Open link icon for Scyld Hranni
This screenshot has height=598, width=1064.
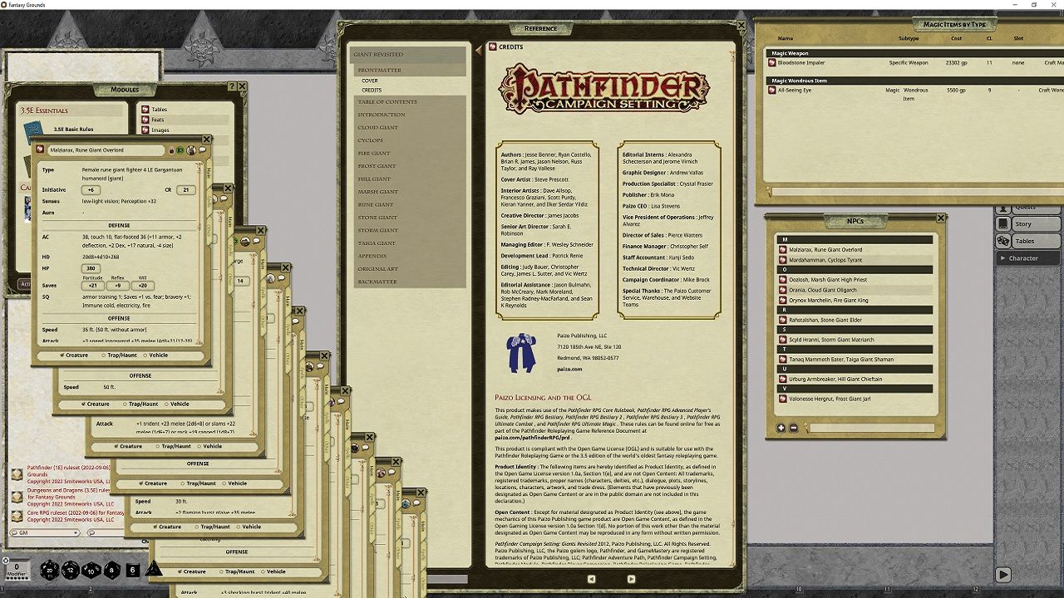pos(783,339)
